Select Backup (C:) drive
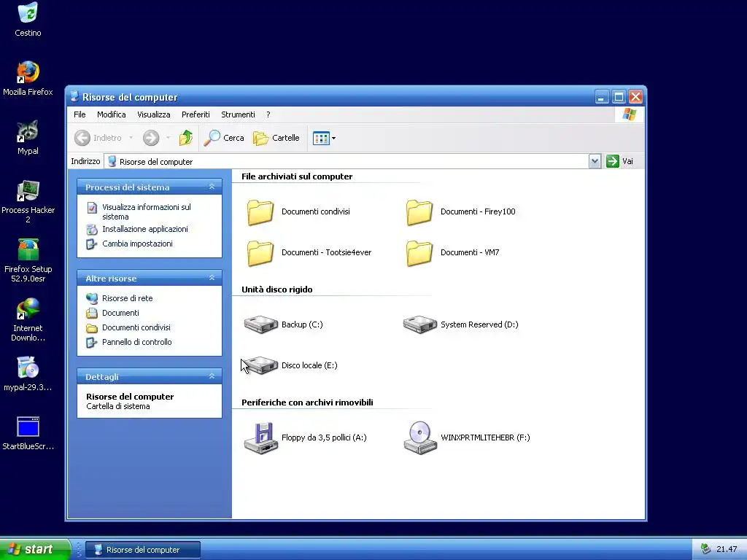 click(284, 324)
